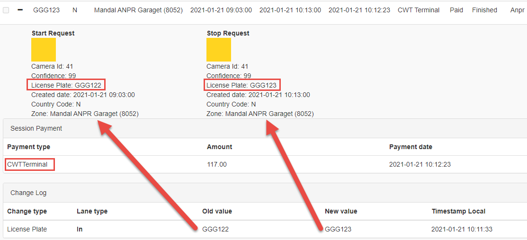The width and height of the screenshot is (527, 240).
Task: Select the lane type 'In' cell
Action: 80,229
